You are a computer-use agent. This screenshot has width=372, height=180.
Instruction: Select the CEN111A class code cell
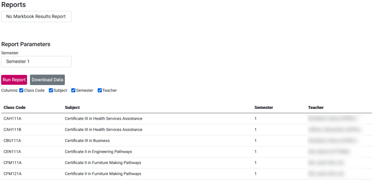coord(12,152)
